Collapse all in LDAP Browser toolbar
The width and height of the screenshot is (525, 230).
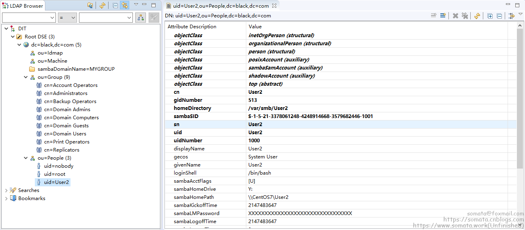click(x=115, y=6)
